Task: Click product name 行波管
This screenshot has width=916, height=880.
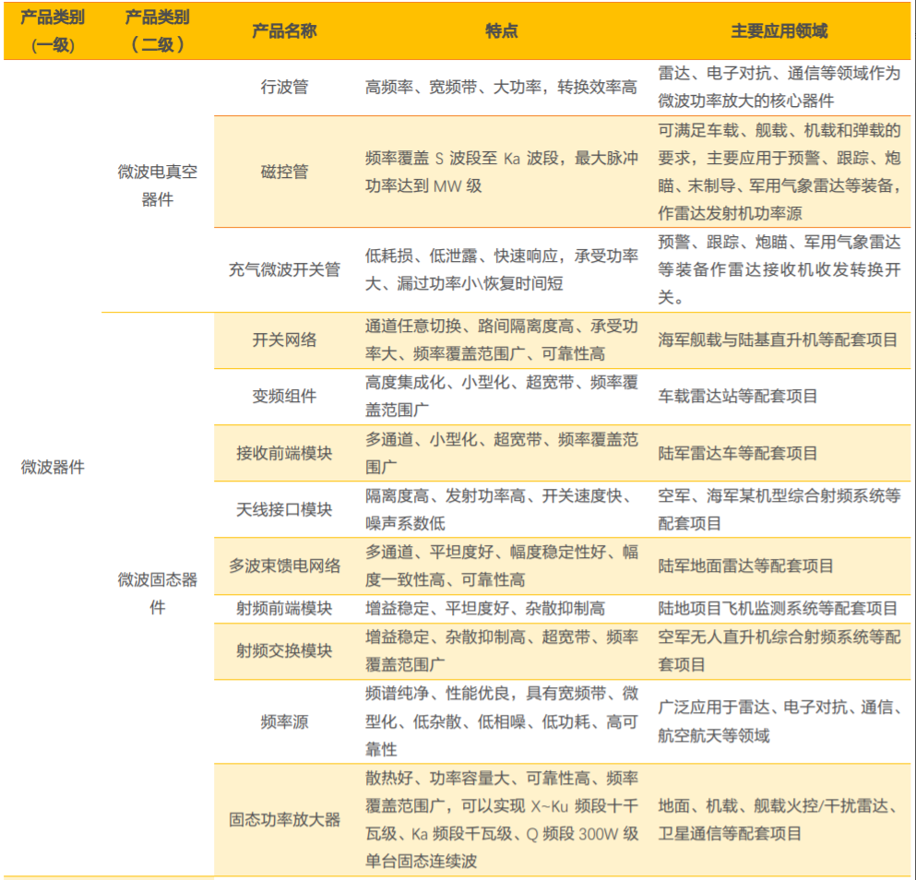Action: [284, 87]
